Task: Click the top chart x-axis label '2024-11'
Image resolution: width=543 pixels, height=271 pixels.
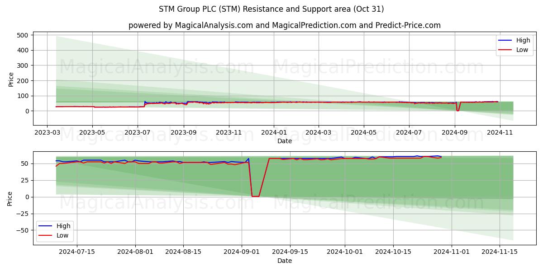Action: pyautogui.click(x=500, y=133)
